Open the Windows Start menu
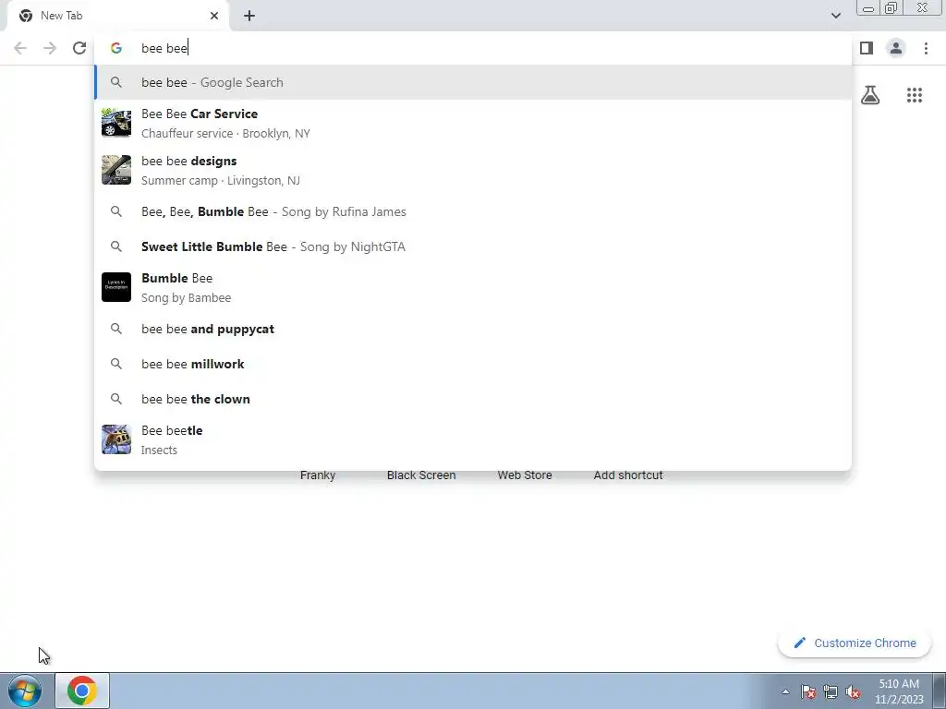This screenshot has width=946, height=709. pos(25,691)
